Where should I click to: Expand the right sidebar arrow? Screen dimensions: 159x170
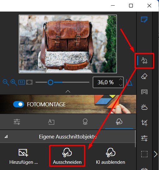pyautogui.click(x=156, y=154)
